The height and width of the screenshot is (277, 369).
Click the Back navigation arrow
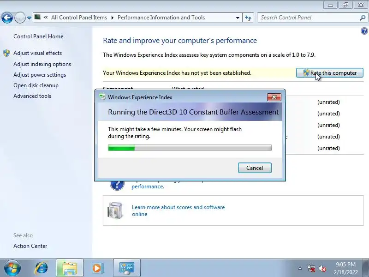point(7,18)
